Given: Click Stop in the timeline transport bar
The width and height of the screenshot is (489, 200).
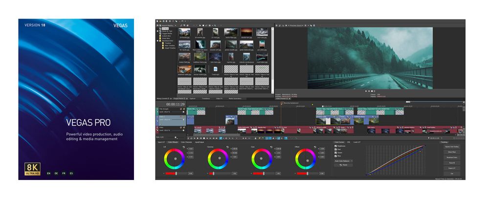Looking at the screenshot, I should 204,138.
